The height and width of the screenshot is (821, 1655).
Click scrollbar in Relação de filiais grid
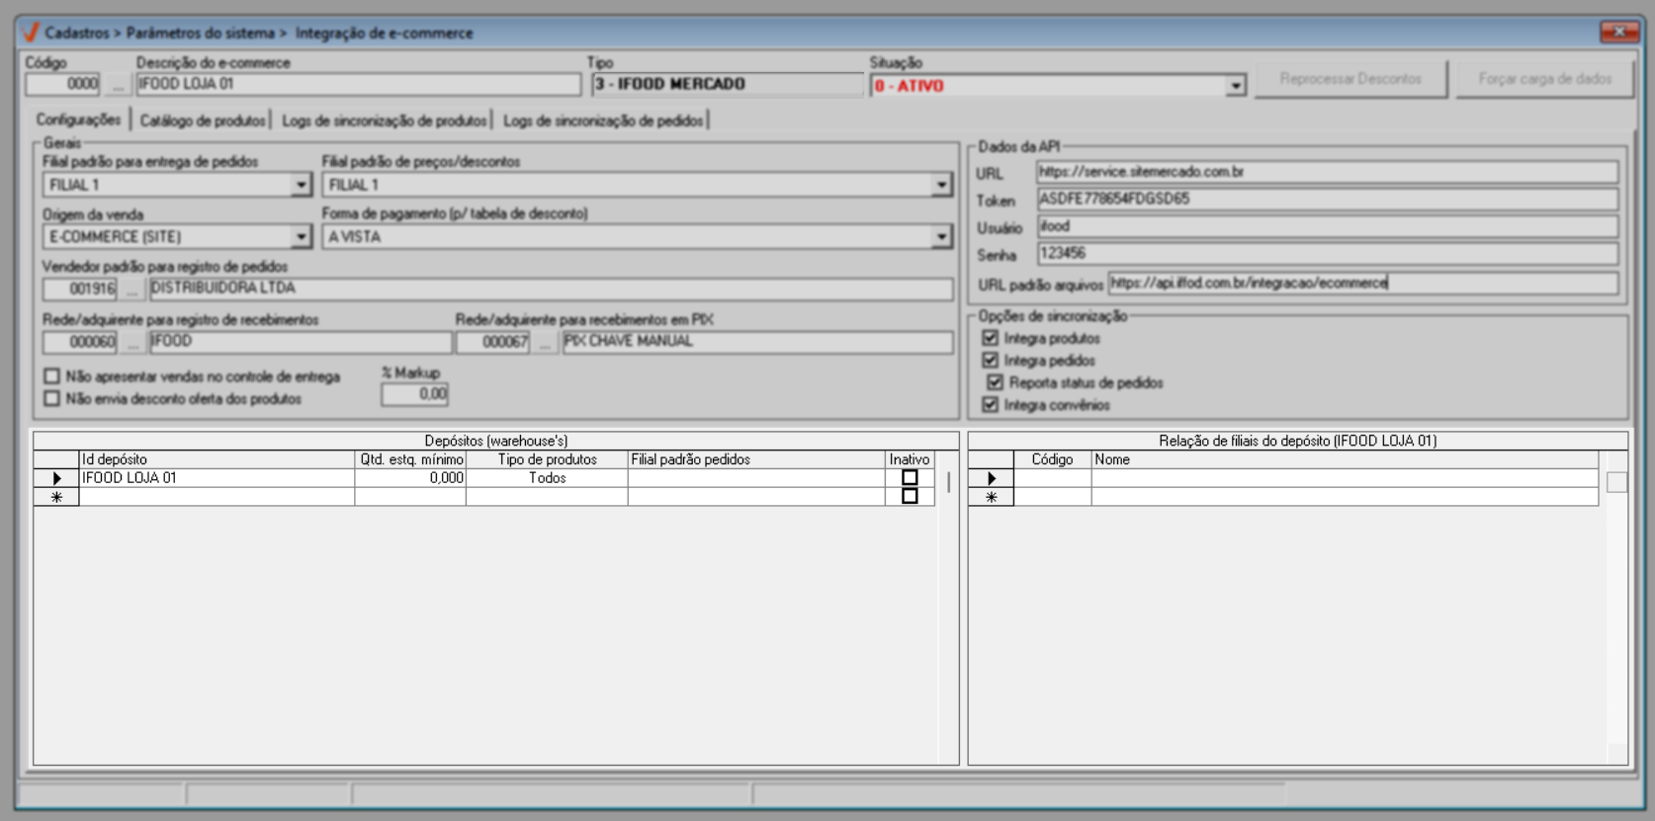(1616, 482)
